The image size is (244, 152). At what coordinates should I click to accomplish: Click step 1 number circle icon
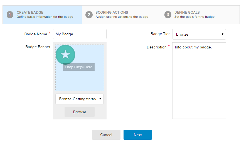10,15
